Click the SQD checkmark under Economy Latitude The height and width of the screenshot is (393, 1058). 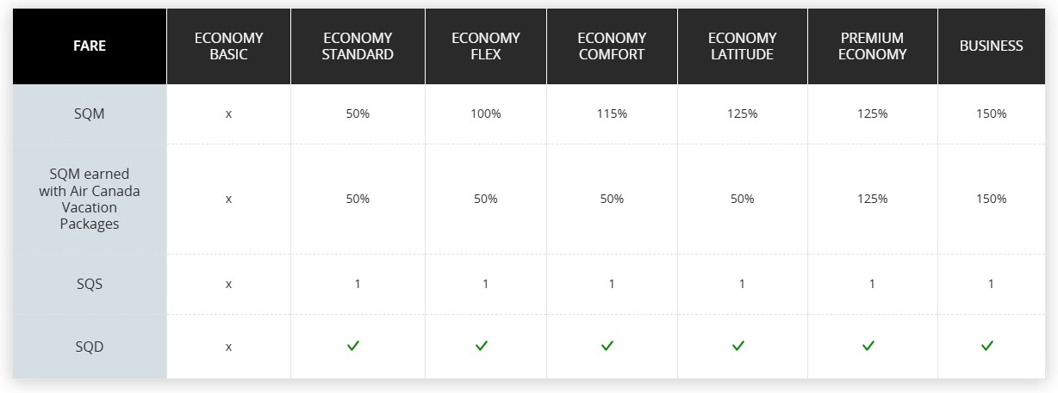point(738,346)
